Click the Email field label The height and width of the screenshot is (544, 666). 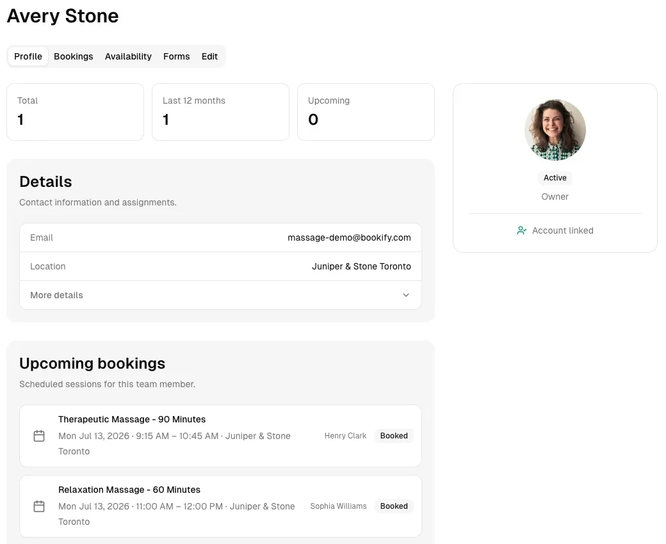[x=42, y=237]
